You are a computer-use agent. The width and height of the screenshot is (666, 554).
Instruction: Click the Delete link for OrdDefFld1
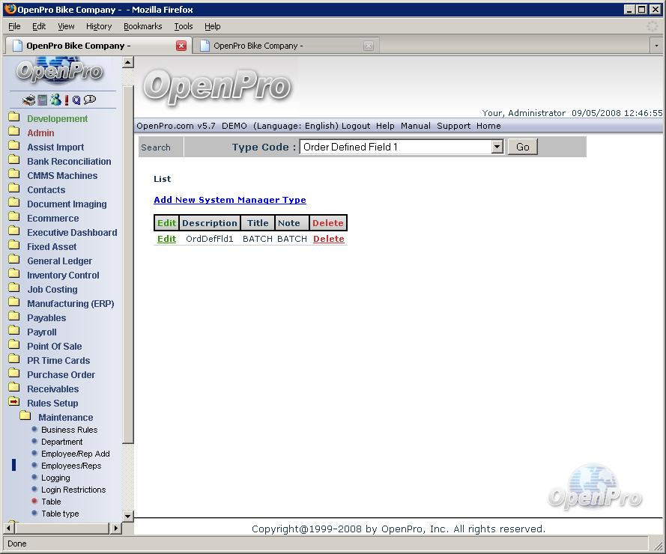click(x=328, y=240)
